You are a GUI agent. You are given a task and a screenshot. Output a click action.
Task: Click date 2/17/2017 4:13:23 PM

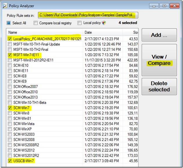pos(102,39)
